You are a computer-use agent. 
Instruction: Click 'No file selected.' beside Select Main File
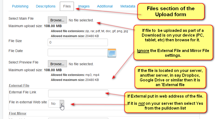[81, 20]
